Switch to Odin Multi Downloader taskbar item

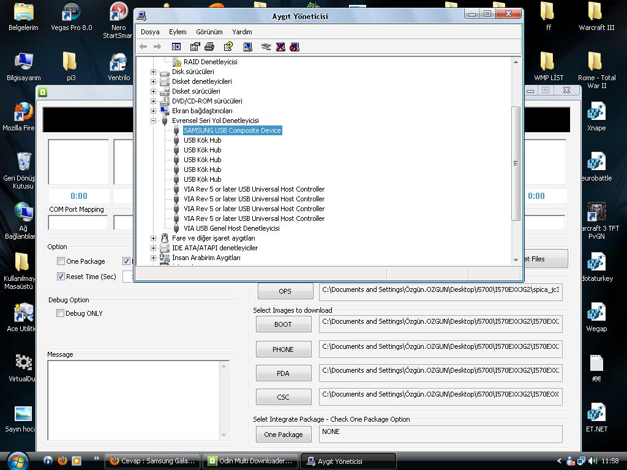(250, 461)
